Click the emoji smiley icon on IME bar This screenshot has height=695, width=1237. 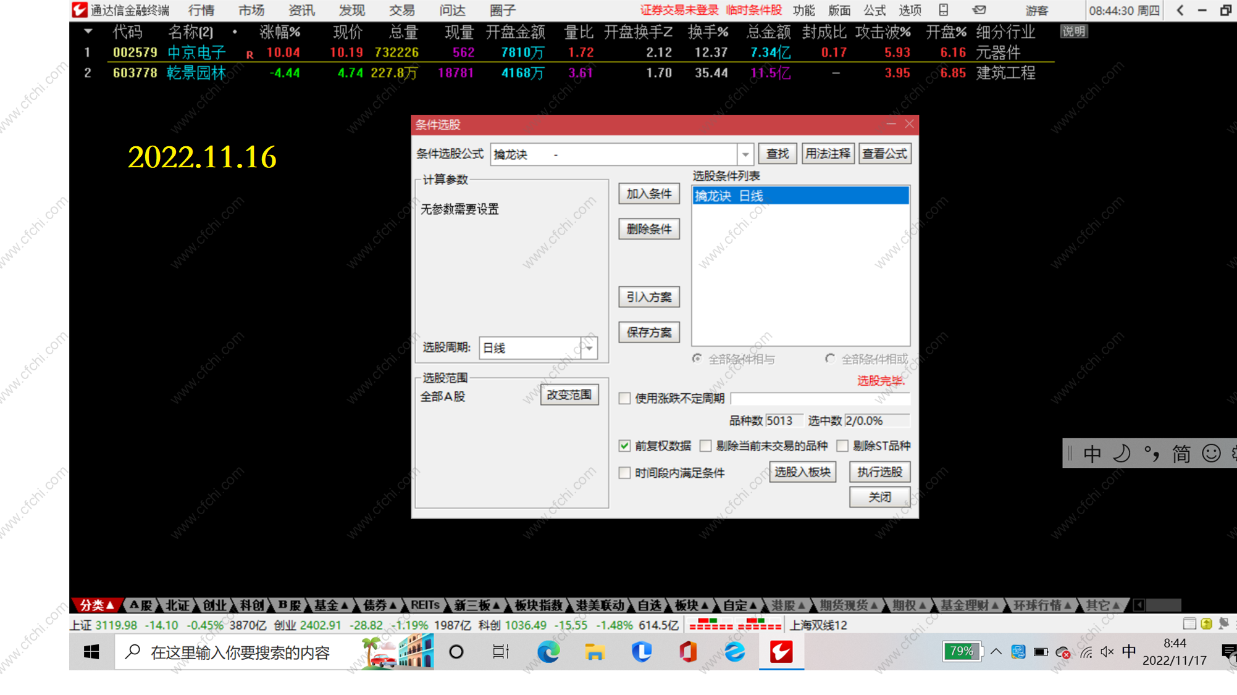click(x=1211, y=454)
